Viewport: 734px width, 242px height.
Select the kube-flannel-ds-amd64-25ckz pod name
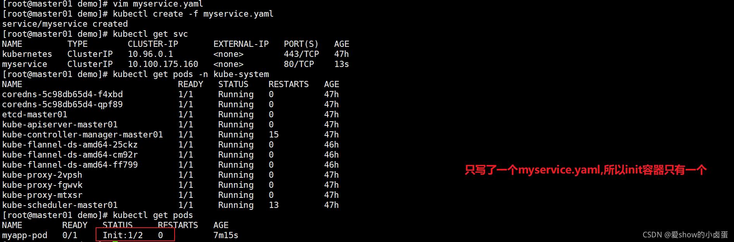click(x=70, y=144)
